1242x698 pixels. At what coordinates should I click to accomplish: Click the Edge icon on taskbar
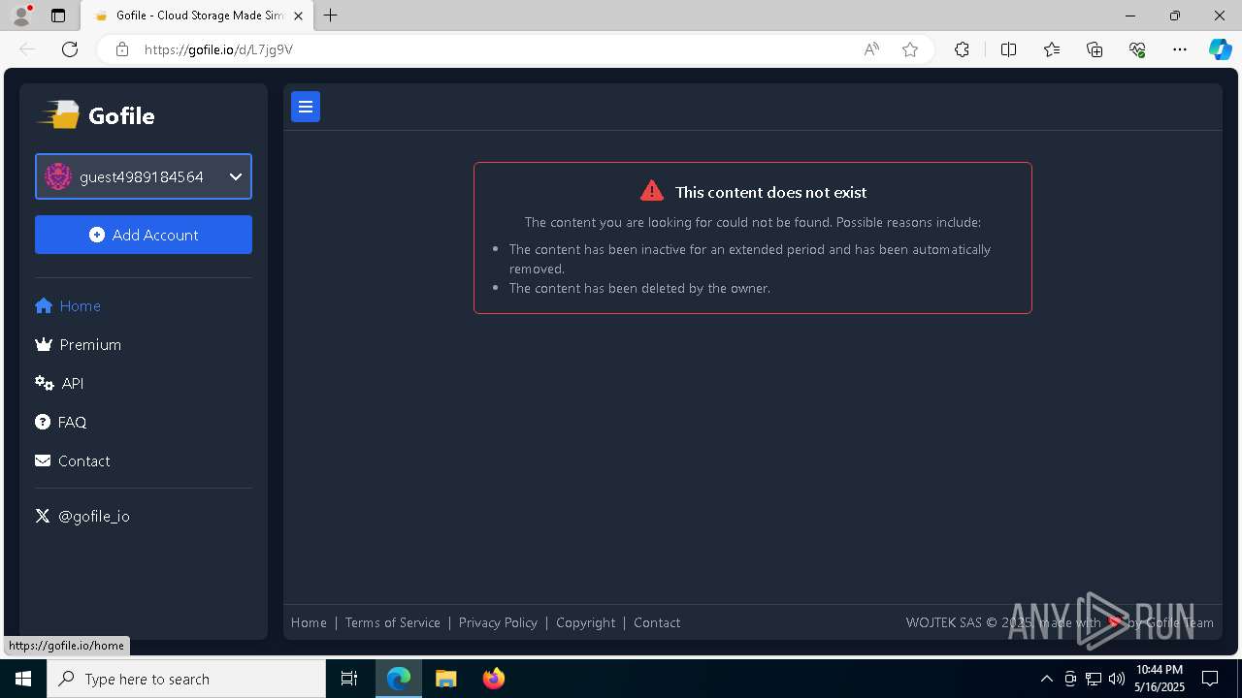coord(399,679)
